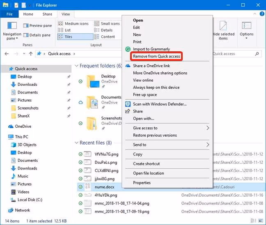Toggle the Preview pane
The height and width of the screenshot is (225, 266).
[37, 25]
